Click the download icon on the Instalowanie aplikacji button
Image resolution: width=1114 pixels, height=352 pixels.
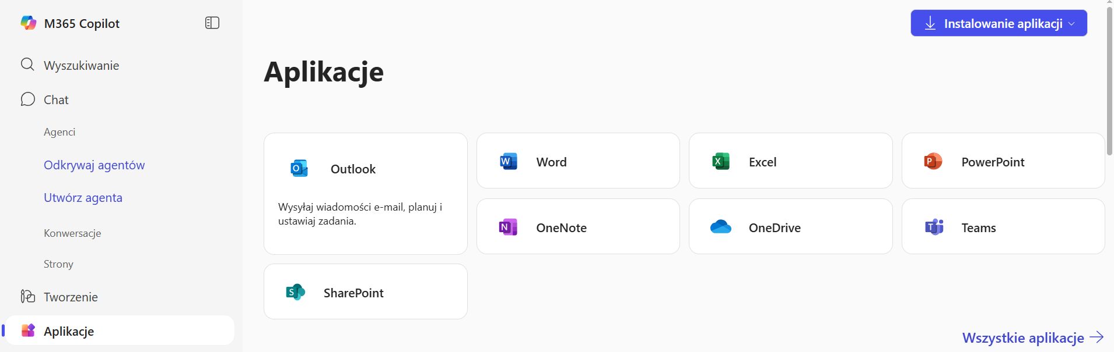tap(930, 24)
